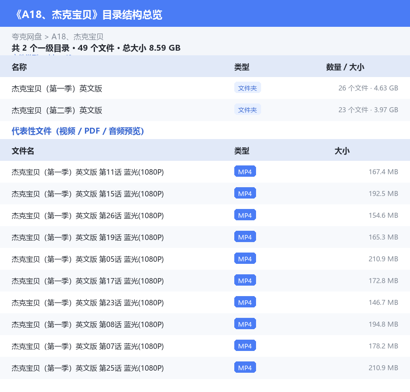410x392 pixels.
Task: Click the 146.7 MB size value
Action: tap(383, 302)
